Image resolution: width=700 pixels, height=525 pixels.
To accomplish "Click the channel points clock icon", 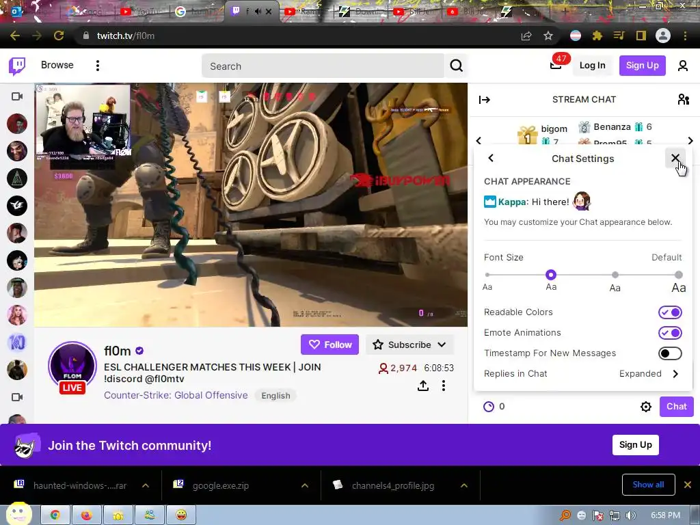I will click(x=489, y=406).
